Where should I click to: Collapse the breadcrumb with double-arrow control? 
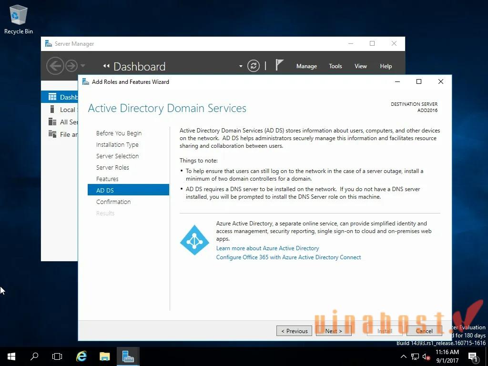pyautogui.click(x=107, y=66)
